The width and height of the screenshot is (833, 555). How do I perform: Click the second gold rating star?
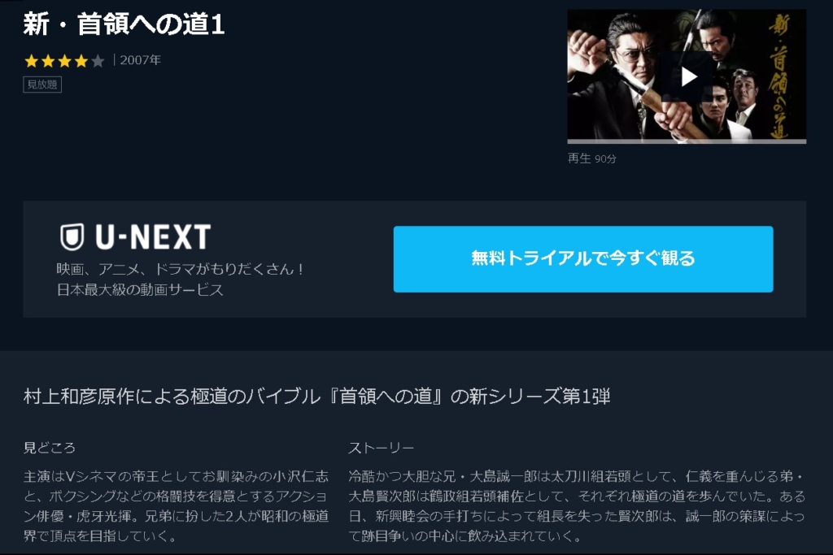pyautogui.click(x=48, y=61)
